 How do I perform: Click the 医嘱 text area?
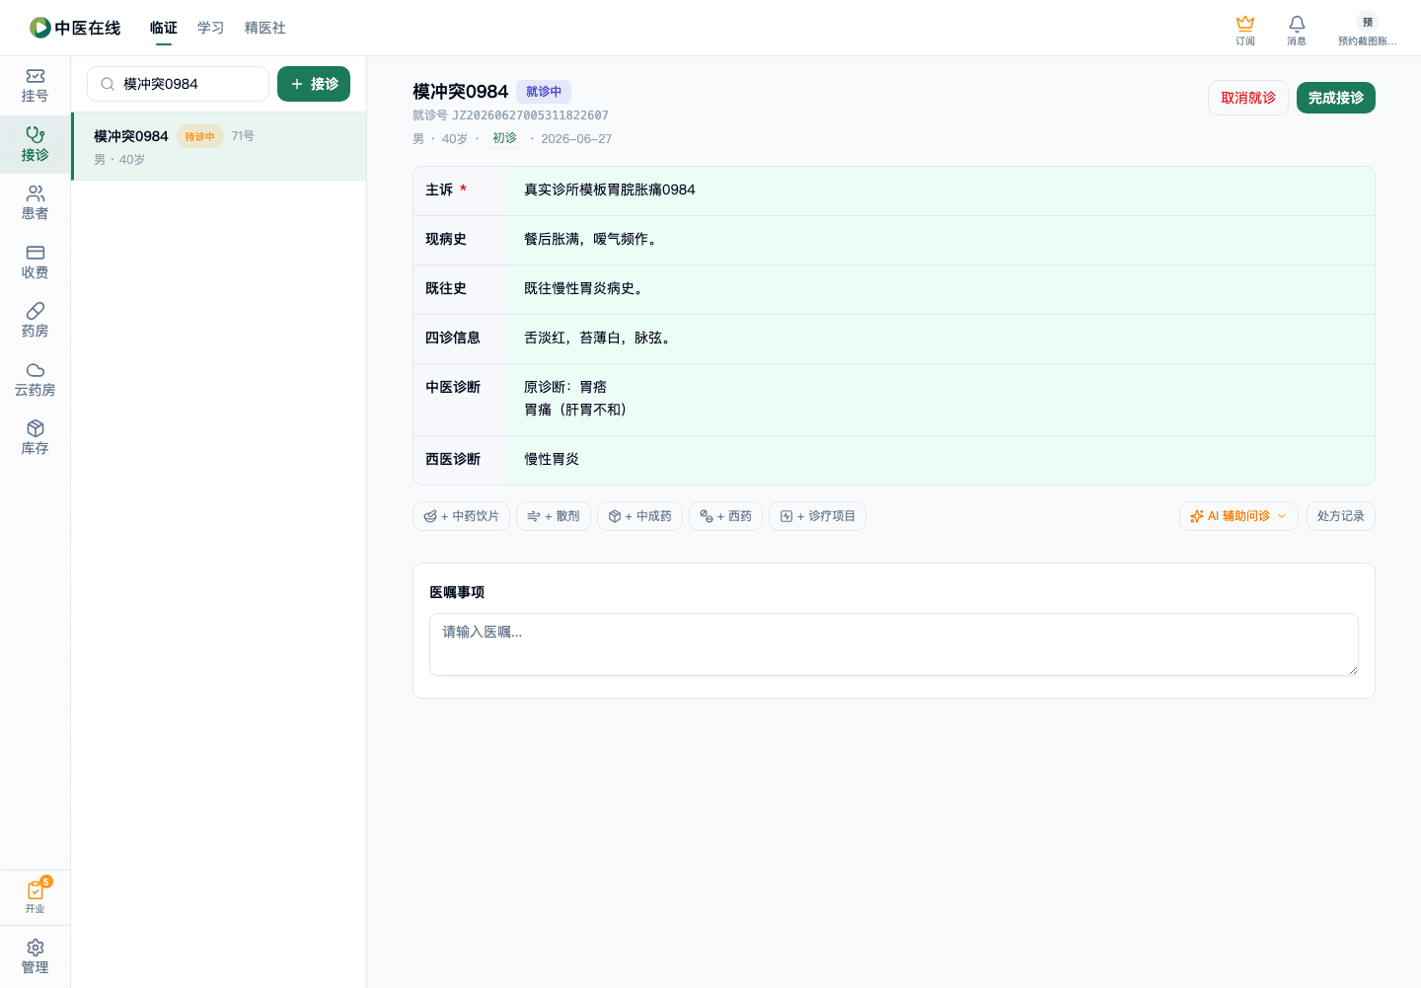coord(894,645)
